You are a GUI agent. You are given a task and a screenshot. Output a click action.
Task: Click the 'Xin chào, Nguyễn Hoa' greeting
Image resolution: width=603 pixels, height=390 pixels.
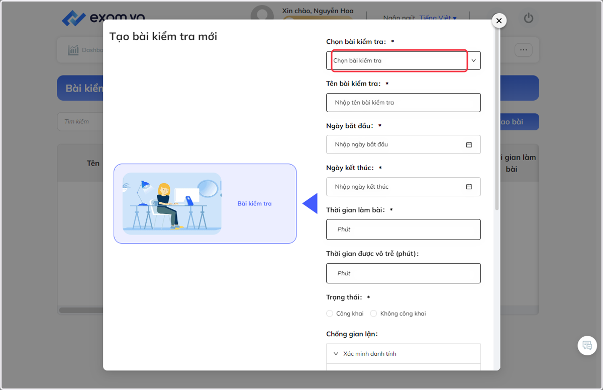(318, 11)
